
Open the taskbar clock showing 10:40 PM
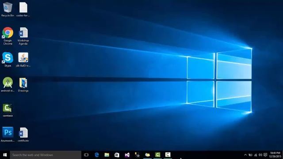[275, 155]
